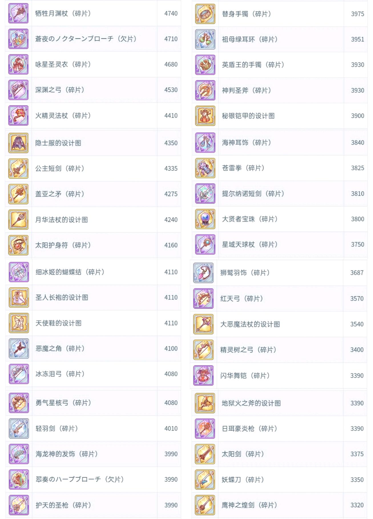
Task: Open the 替身手镯 bracelet icon
Action: [x=205, y=14]
